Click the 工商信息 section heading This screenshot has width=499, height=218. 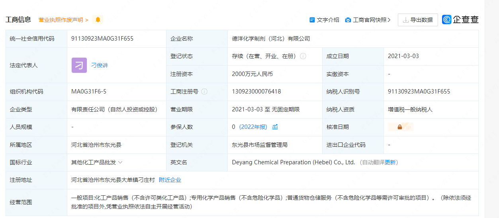pyautogui.click(x=18, y=19)
